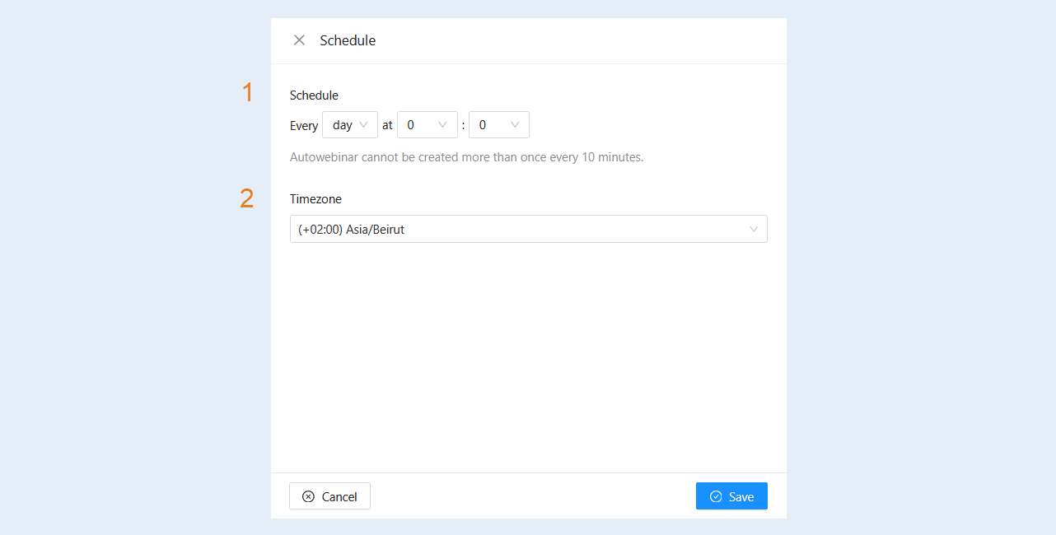
Task: Click the 'Schedule' section label above Every
Action: (314, 95)
